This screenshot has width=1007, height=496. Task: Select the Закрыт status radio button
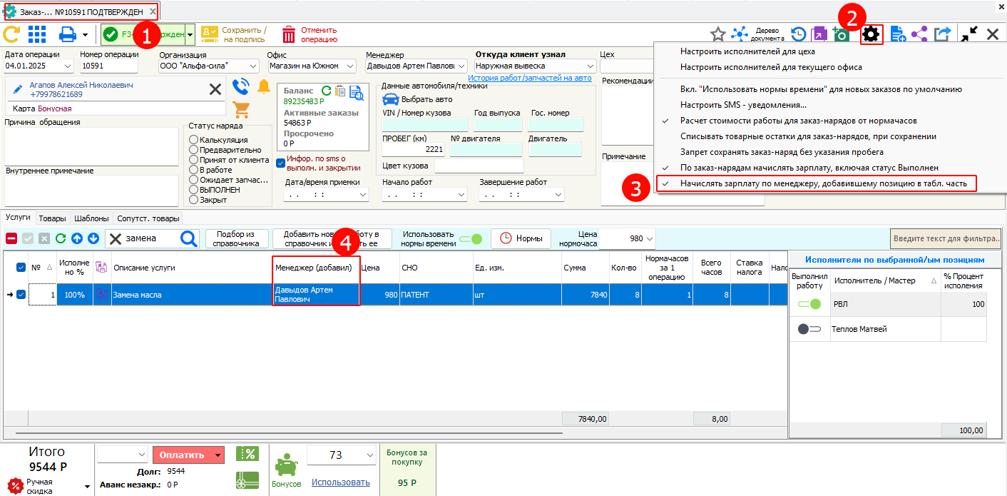tap(193, 200)
